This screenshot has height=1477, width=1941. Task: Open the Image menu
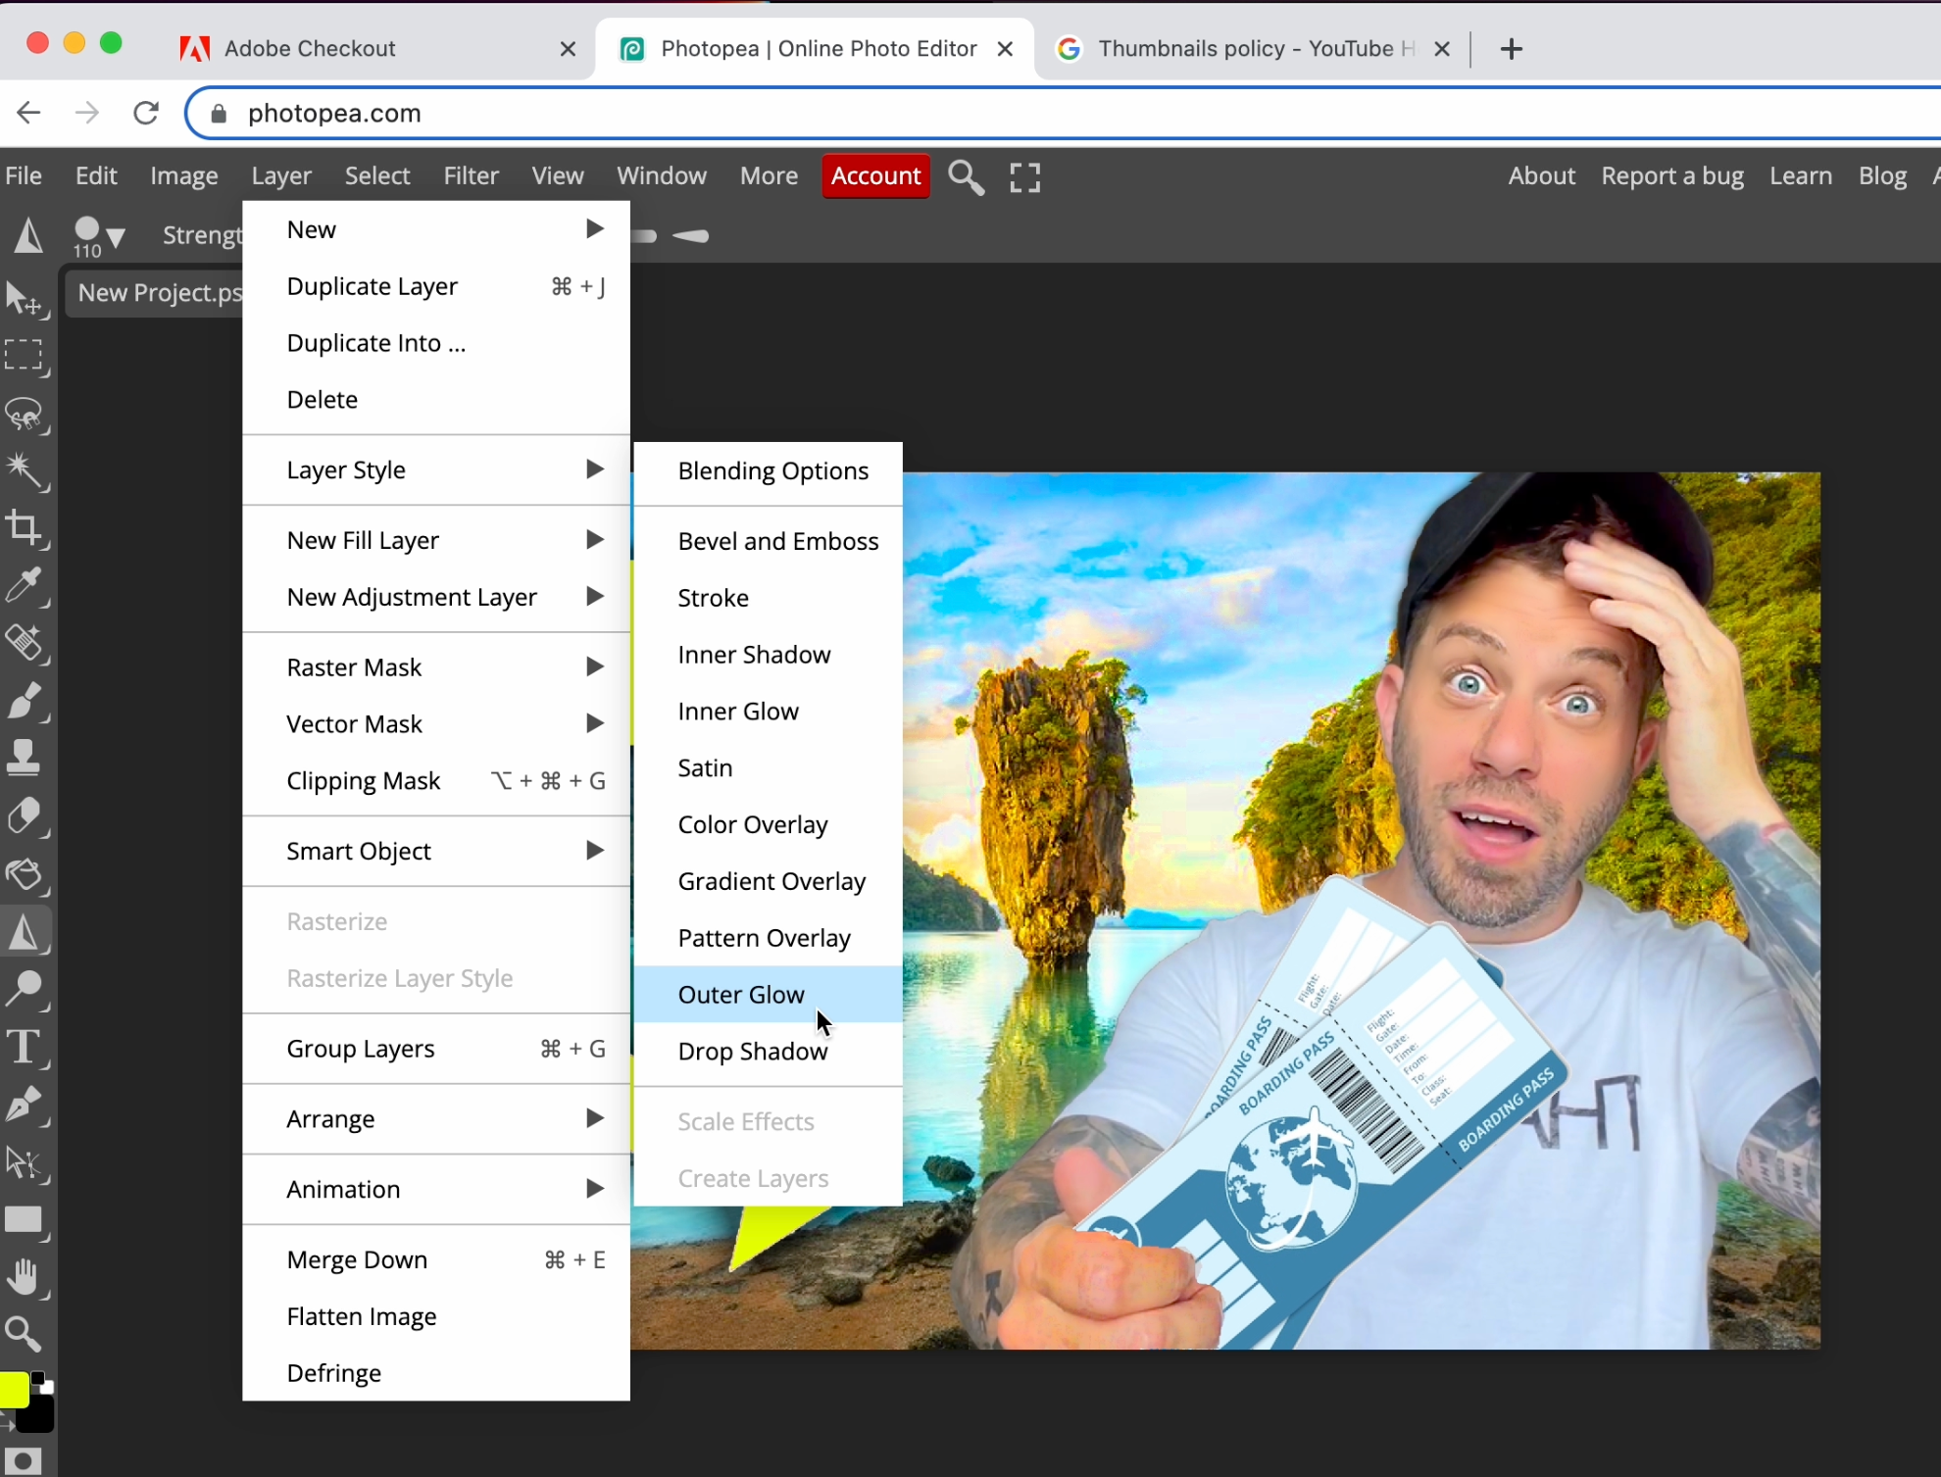tap(183, 176)
